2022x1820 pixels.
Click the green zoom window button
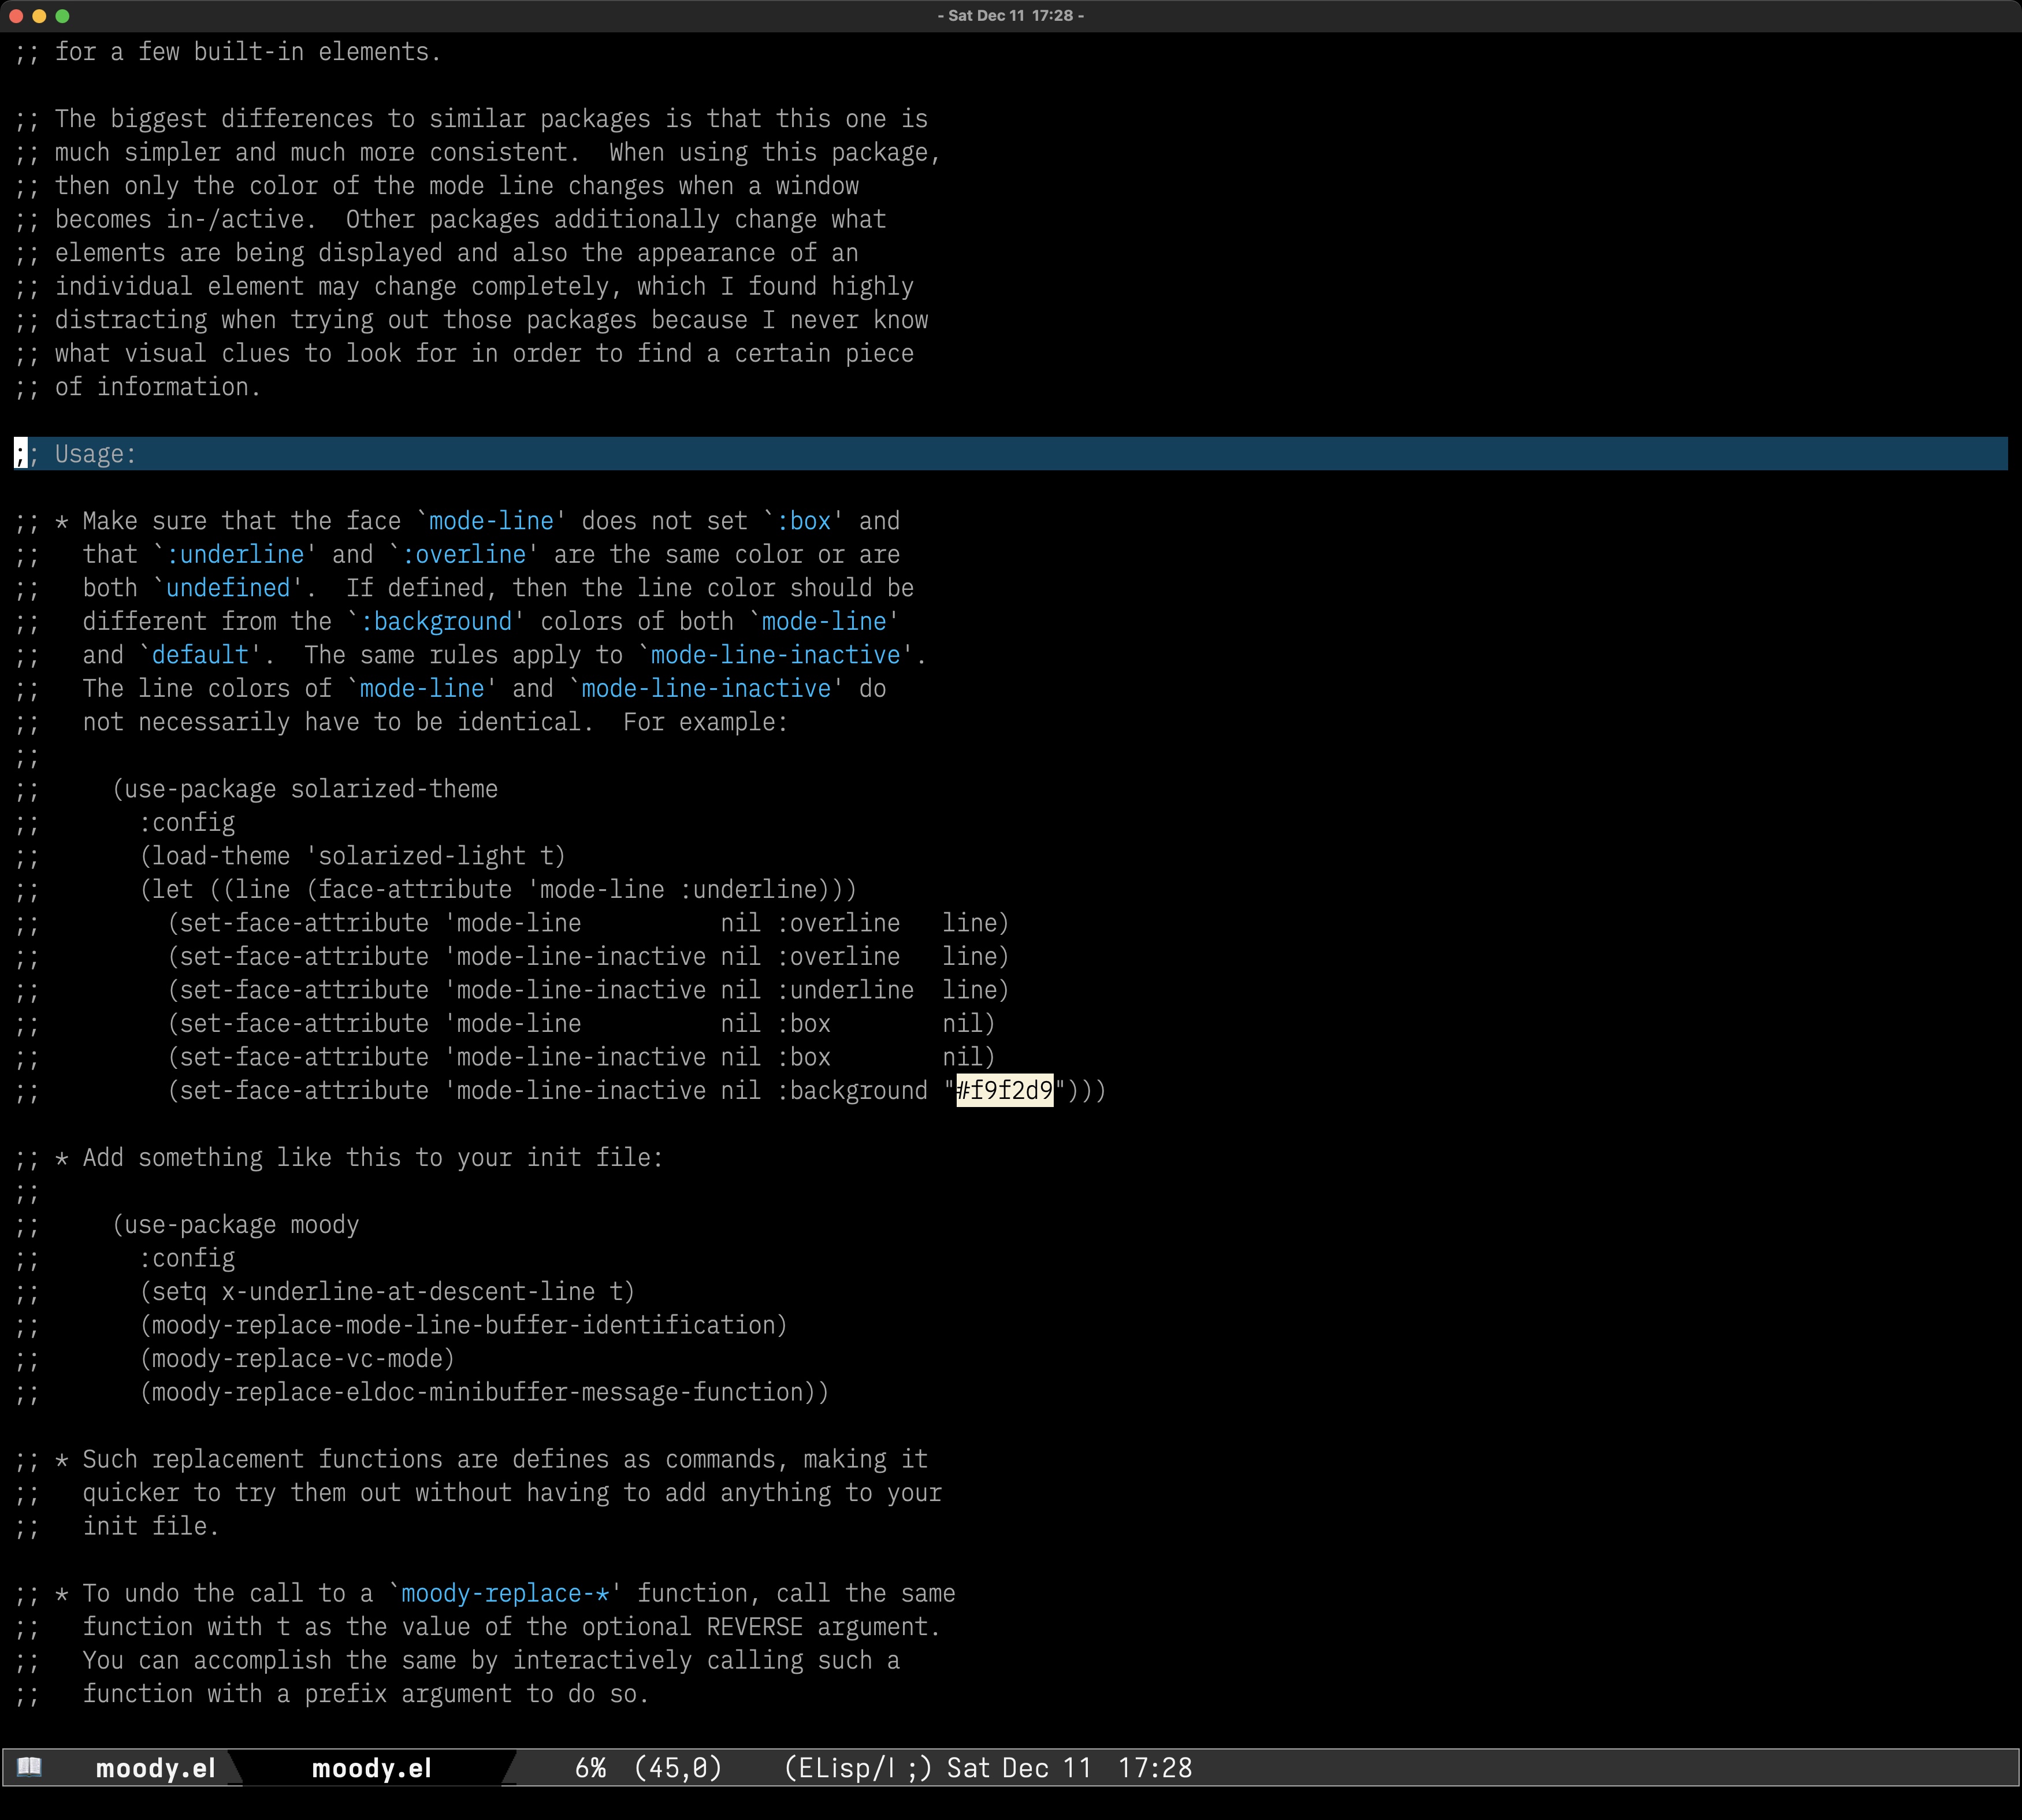pyautogui.click(x=63, y=16)
